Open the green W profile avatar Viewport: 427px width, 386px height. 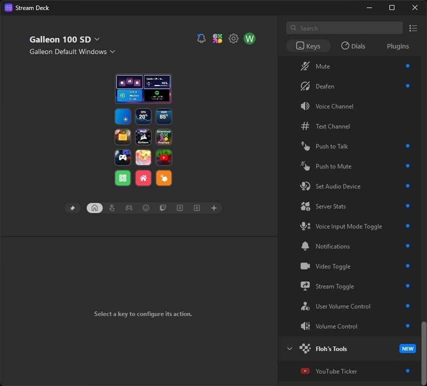(250, 38)
